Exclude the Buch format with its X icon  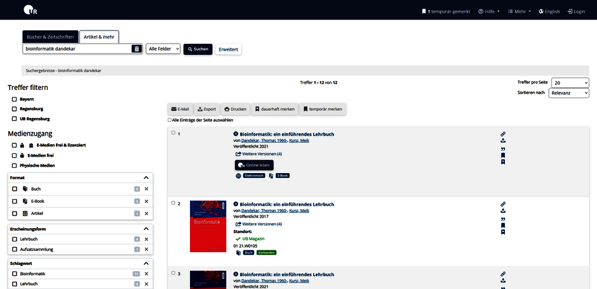(x=146, y=189)
